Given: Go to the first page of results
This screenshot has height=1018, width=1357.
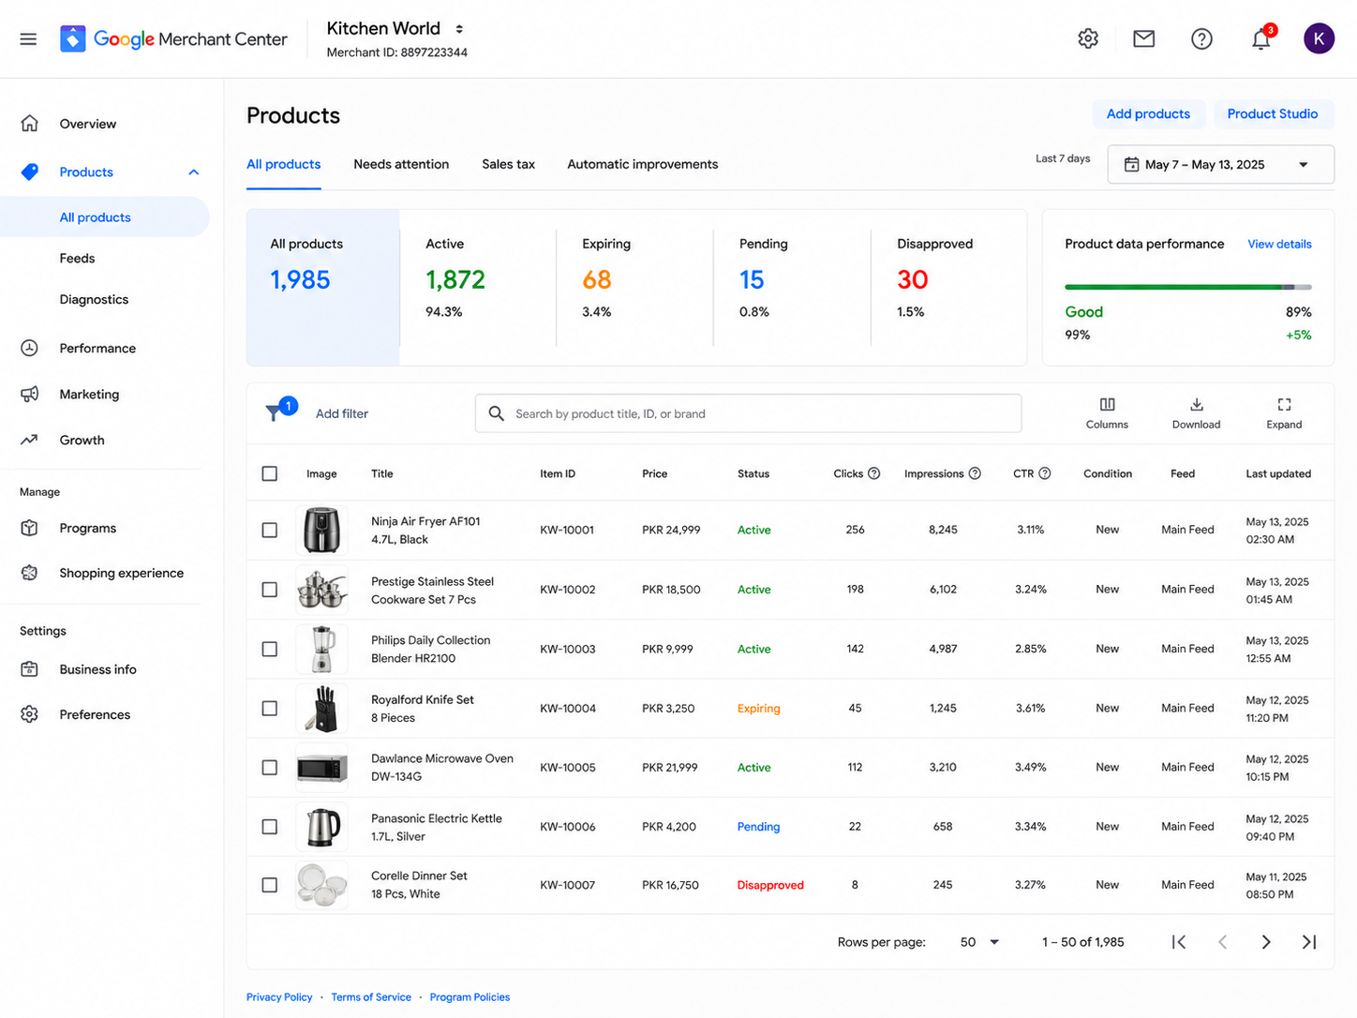Looking at the screenshot, I should click(1179, 942).
